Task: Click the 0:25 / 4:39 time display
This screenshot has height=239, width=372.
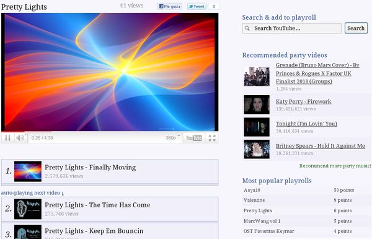Action: coord(42,138)
